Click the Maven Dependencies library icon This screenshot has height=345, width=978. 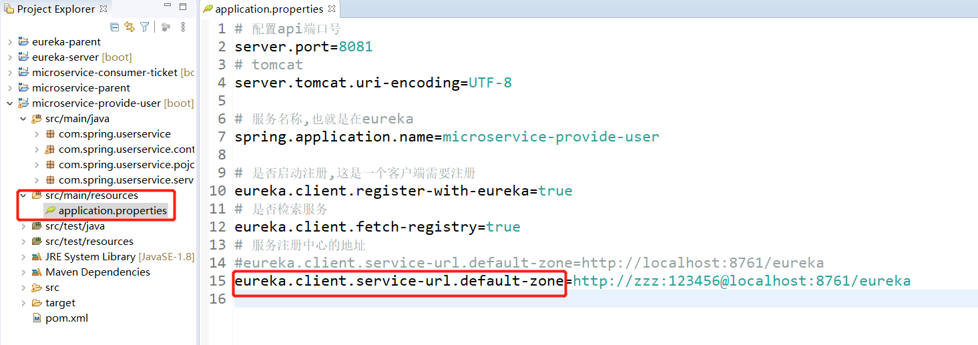[x=37, y=272]
